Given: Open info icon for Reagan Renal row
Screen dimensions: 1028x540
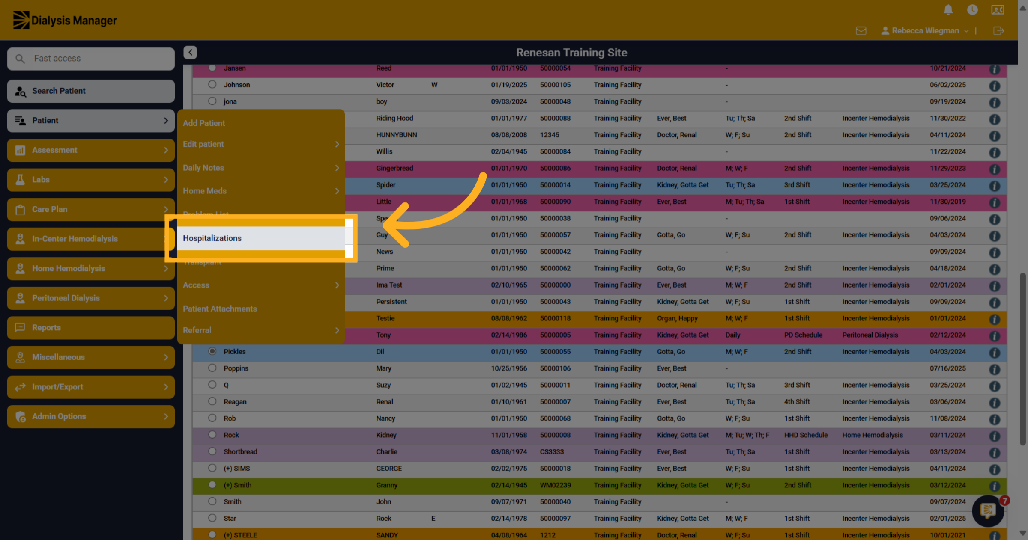Looking at the screenshot, I should (995, 403).
